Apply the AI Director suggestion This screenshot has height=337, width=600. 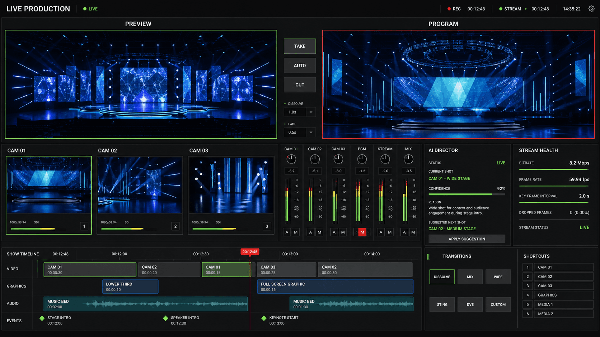point(467,239)
